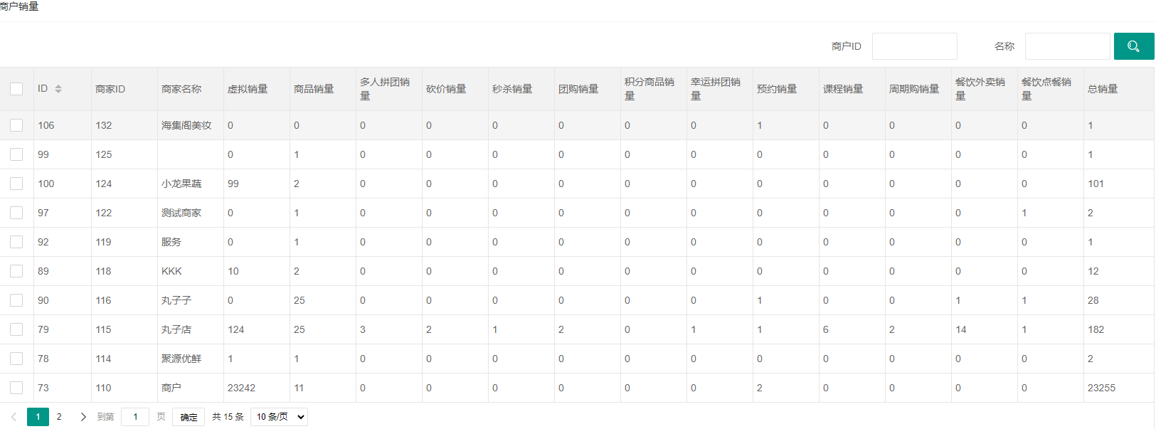1156x429 pixels.
Task: Click the 总销量 column header
Action: [x=1103, y=89]
